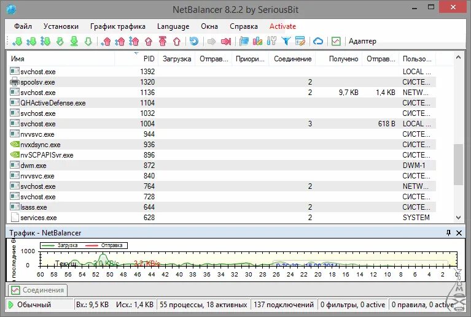The image size is (471, 317).
Task: Sort by the Пользо... column header
Action: tap(417, 59)
